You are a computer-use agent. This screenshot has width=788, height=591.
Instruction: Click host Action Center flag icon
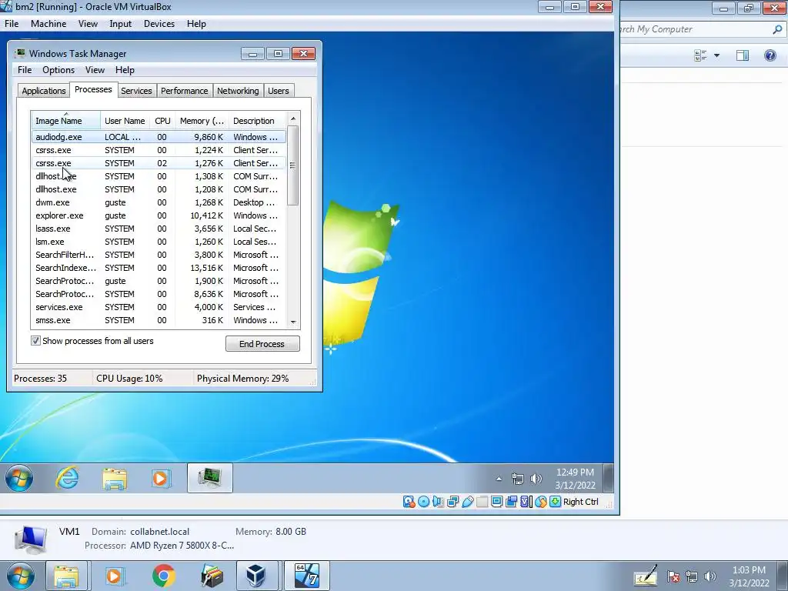(673, 577)
